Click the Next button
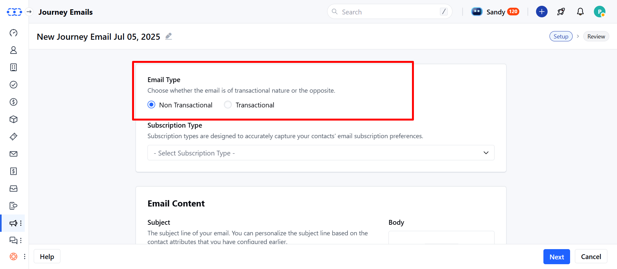The height and width of the screenshot is (269, 617). [557, 257]
